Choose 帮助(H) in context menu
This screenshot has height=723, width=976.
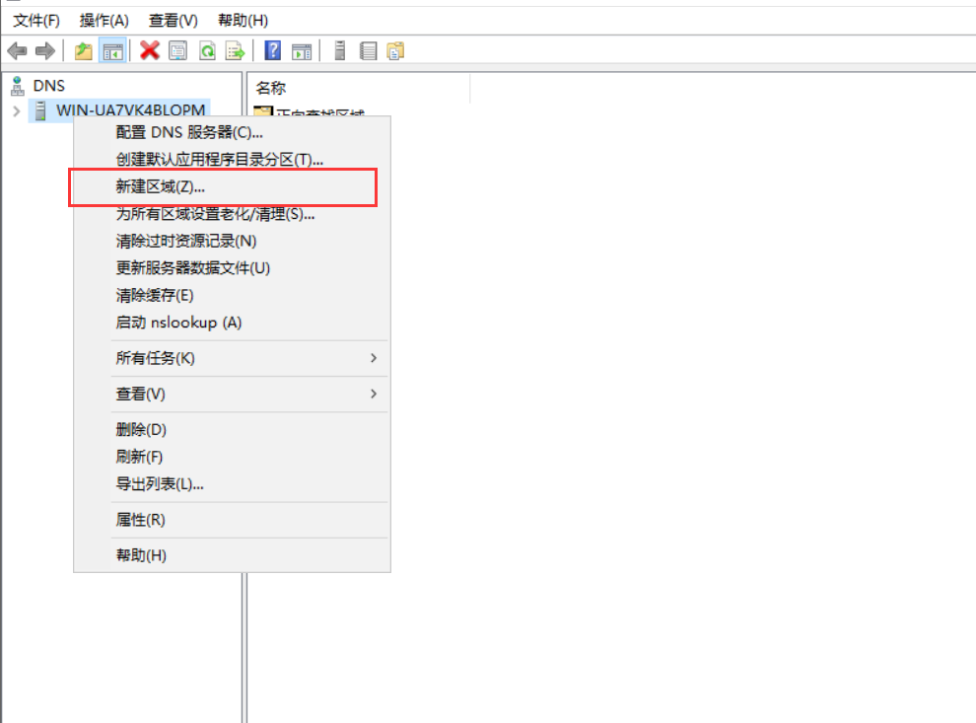(233, 555)
